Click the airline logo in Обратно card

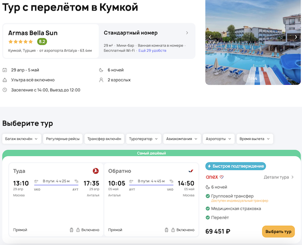(x=190, y=171)
